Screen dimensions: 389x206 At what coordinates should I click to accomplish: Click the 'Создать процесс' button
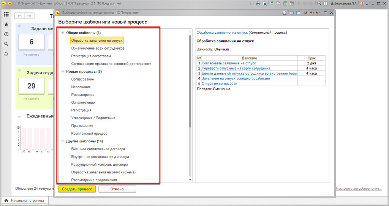[77, 189]
